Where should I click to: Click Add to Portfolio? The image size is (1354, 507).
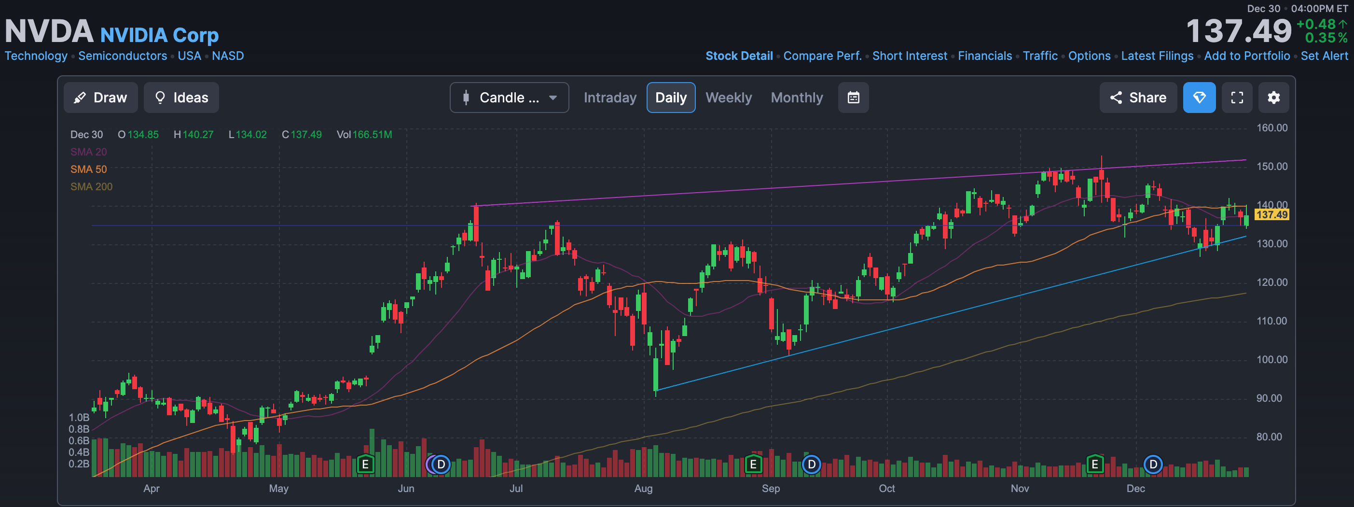coord(1247,56)
